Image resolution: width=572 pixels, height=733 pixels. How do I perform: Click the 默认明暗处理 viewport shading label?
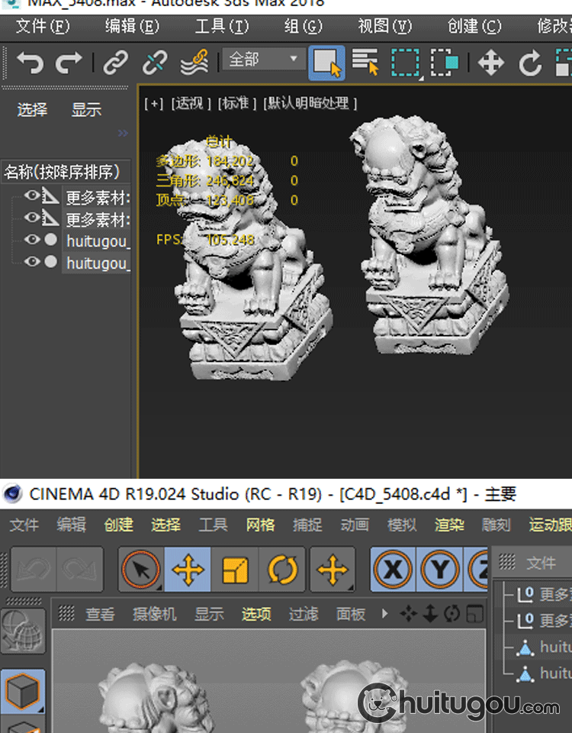(x=310, y=103)
